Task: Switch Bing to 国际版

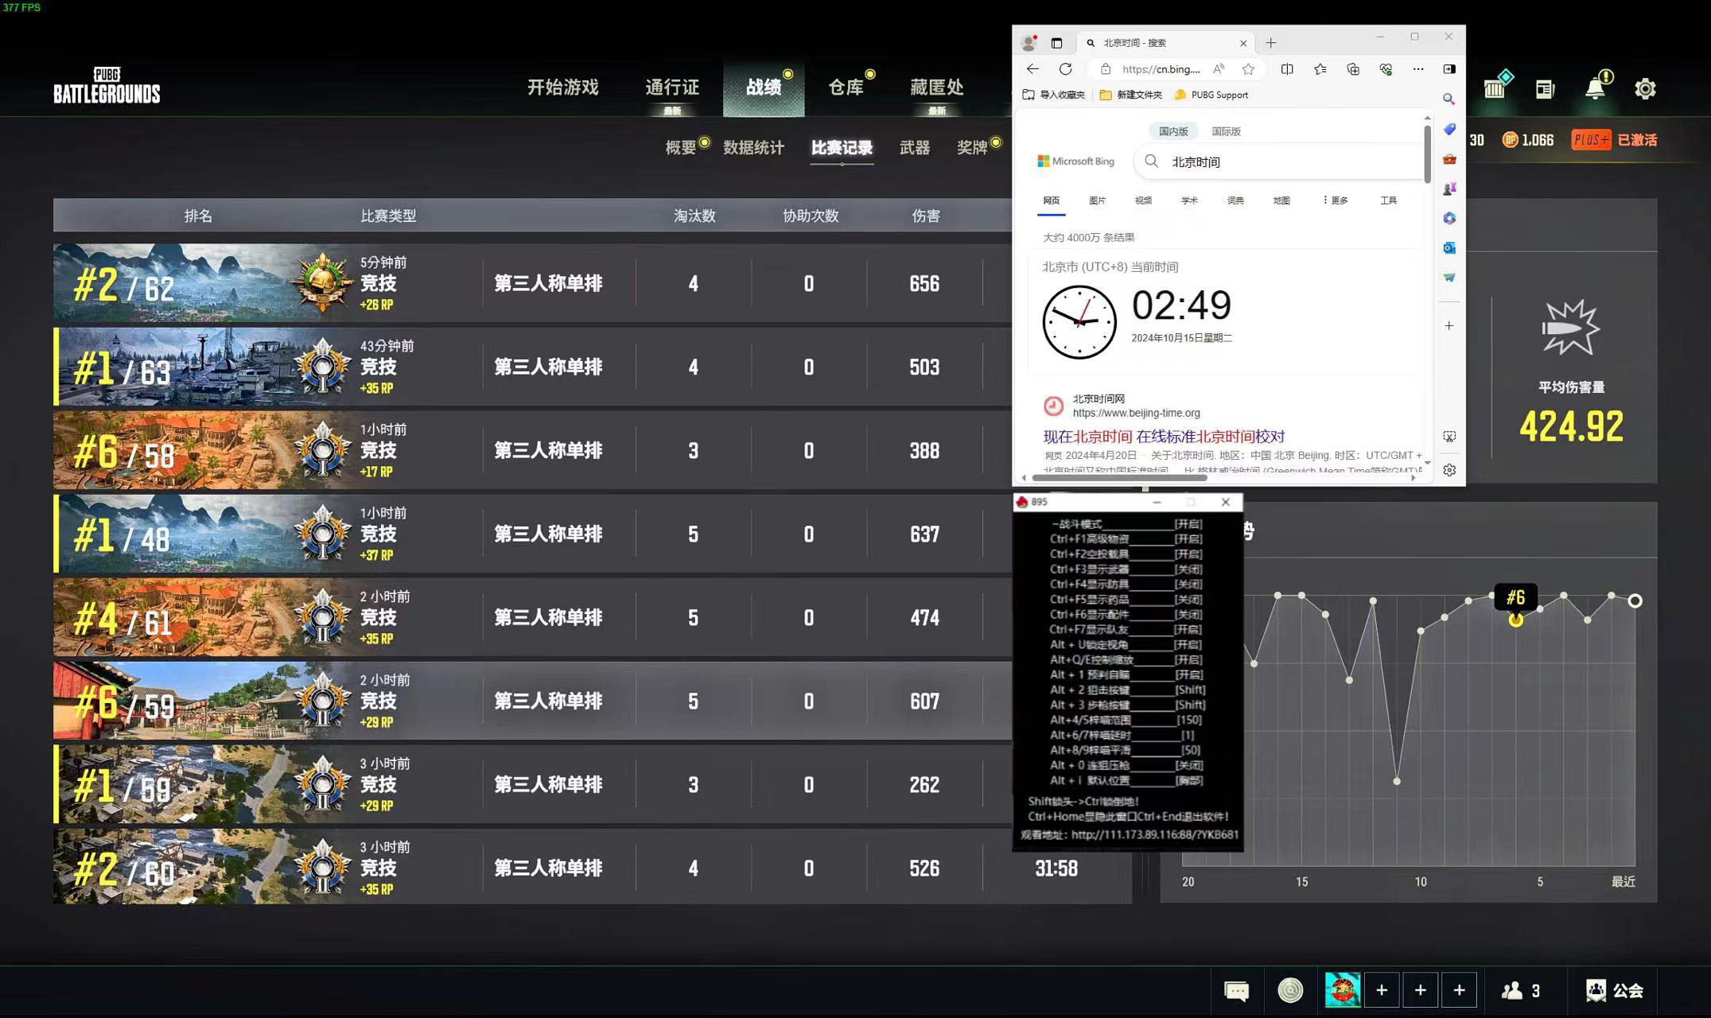Action: 1226,131
